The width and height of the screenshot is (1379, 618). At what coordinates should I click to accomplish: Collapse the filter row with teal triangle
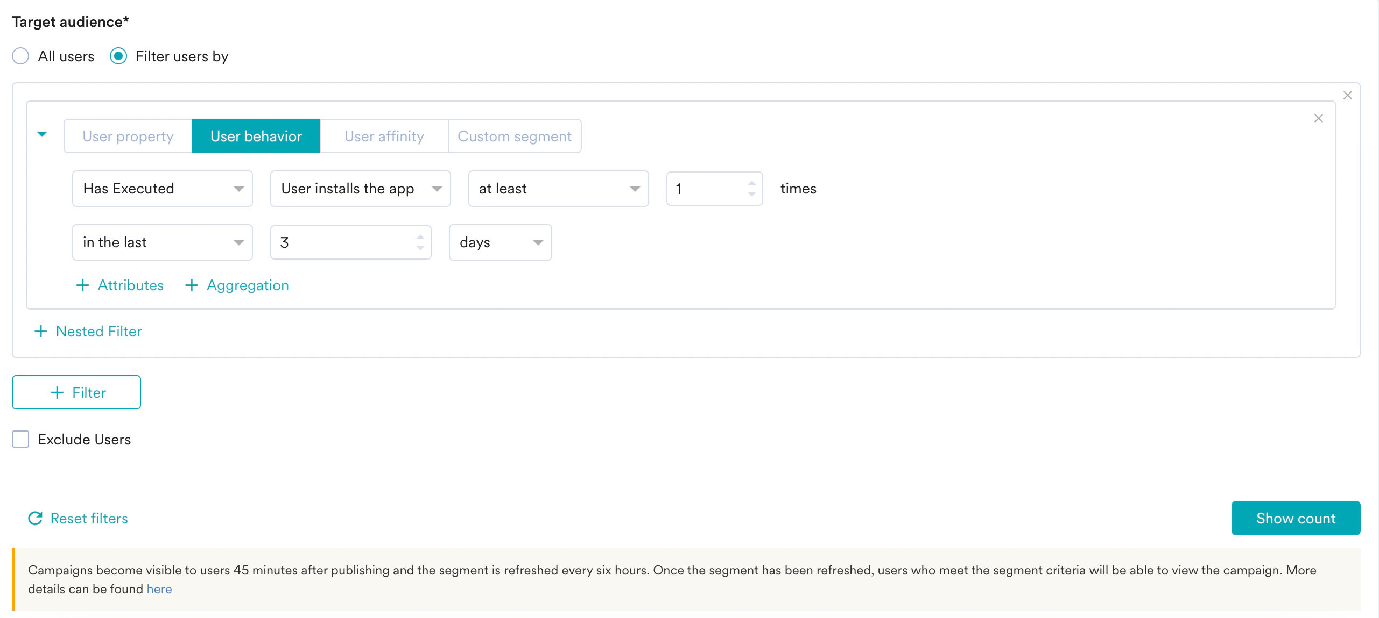tap(42, 134)
